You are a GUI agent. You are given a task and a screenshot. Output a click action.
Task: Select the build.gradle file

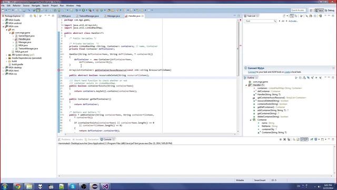(x=17, y=64)
